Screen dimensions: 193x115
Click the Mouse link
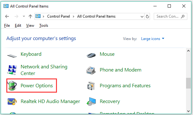pos(107,54)
